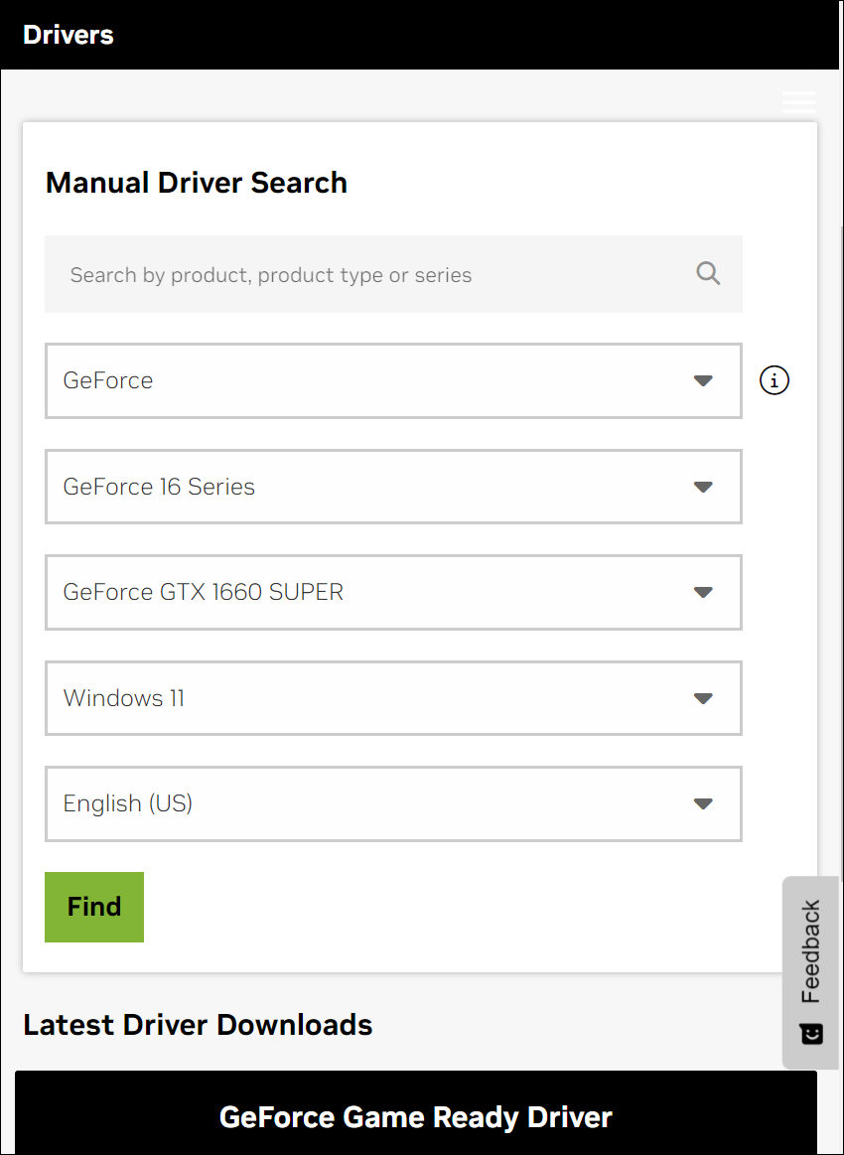Click the arrow beside Windows 11
844x1155 pixels.
coord(703,698)
